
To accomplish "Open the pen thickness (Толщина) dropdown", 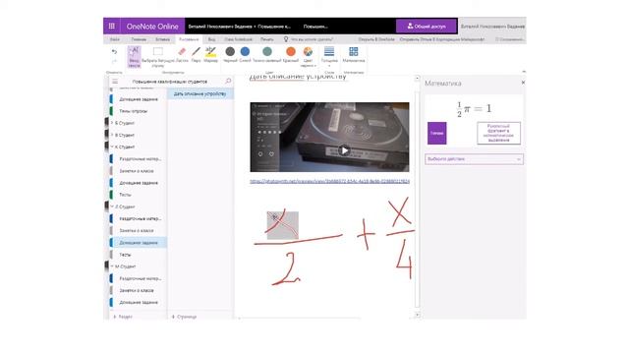I will pos(329,57).
